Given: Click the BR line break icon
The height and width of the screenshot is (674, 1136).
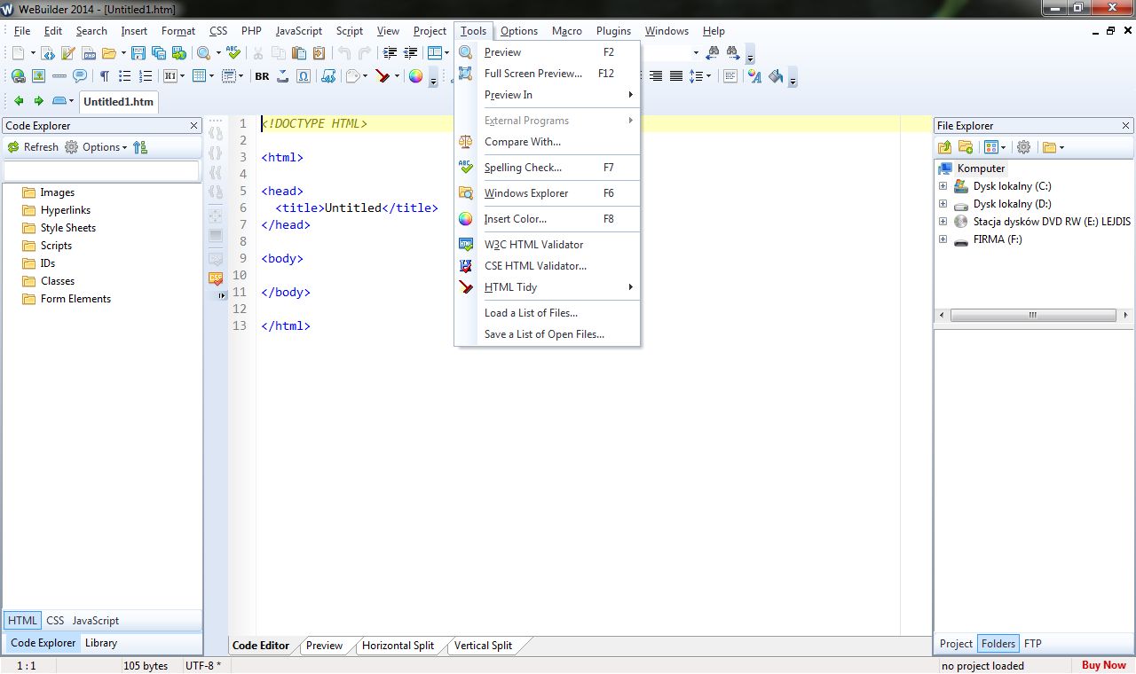Looking at the screenshot, I should (x=262, y=76).
